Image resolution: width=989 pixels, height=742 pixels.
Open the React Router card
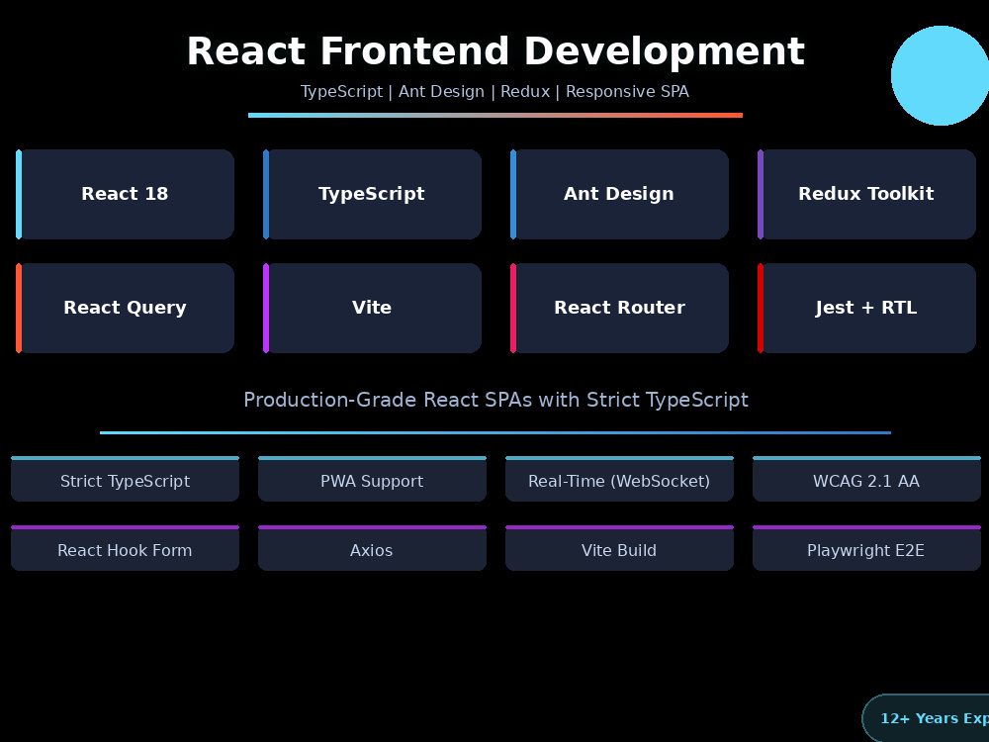click(x=619, y=308)
